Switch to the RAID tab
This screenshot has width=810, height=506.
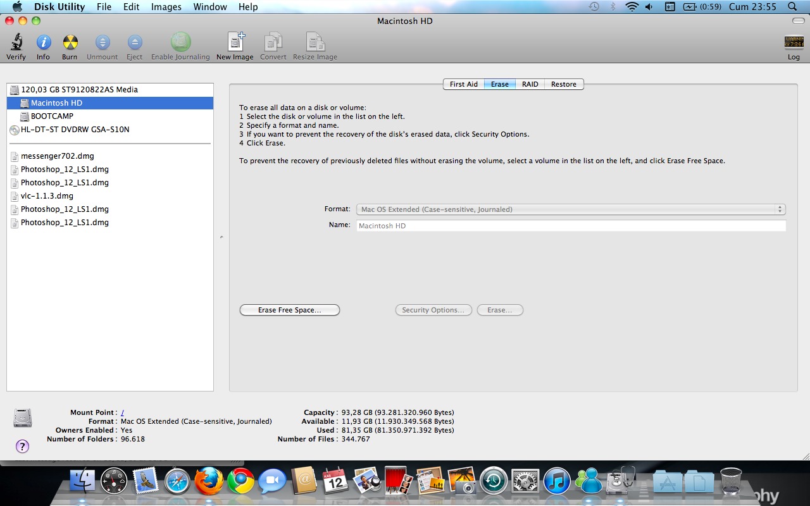(x=530, y=84)
